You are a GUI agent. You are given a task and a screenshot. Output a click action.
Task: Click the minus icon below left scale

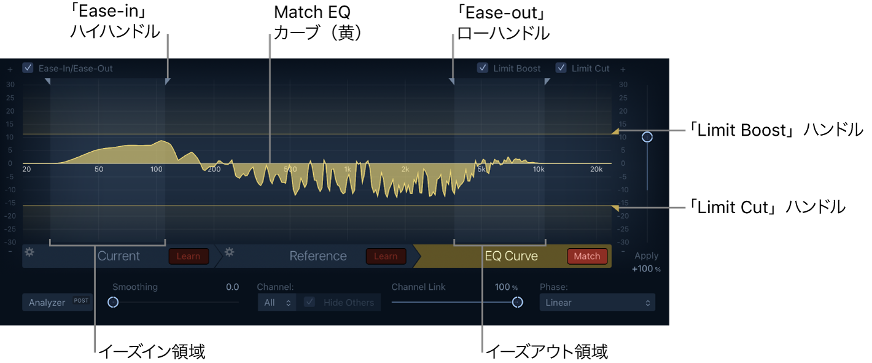click(x=10, y=251)
